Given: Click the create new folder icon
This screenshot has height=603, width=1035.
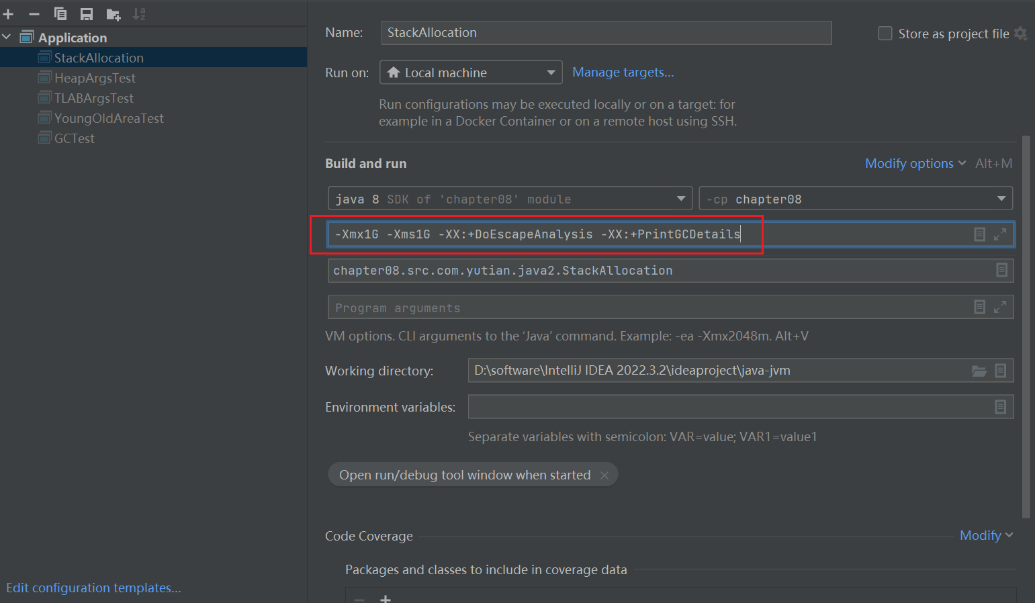Looking at the screenshot, I should pos(114,14).
